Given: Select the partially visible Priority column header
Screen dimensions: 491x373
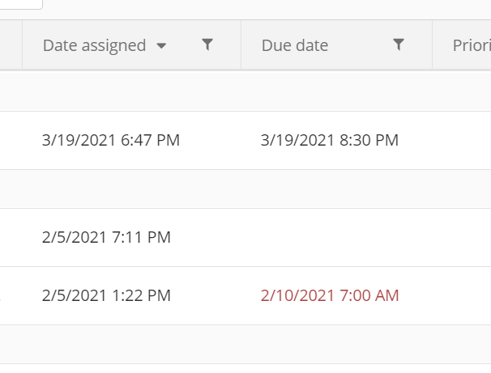Looking at the screenshot, I should [472, 45].
